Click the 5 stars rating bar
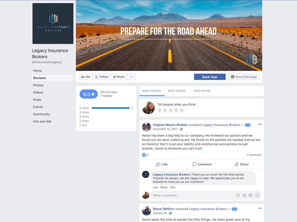This screenshot has height=222, width=297. (110, 108)
